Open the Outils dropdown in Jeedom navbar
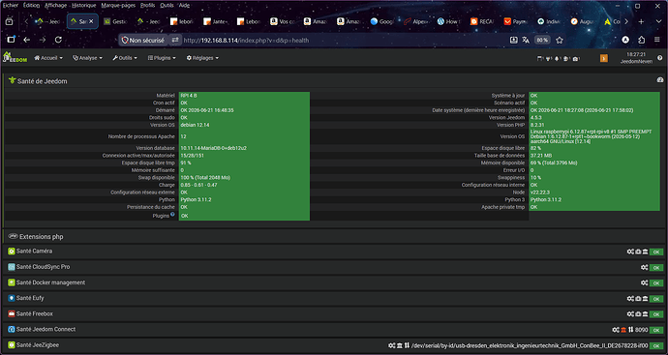 (x=125, y=58)
